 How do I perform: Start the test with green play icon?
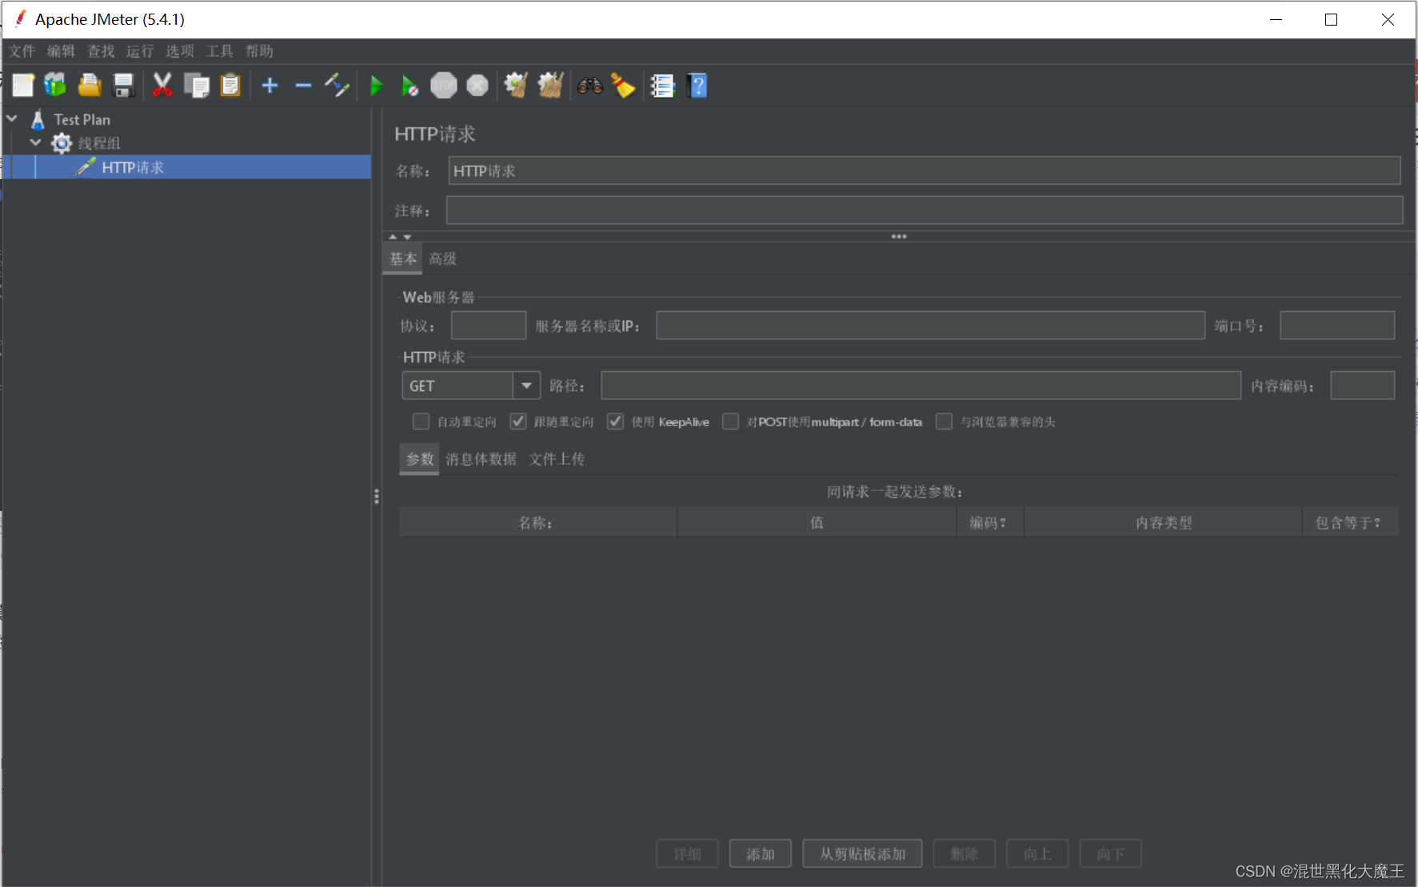click(376, 85)
